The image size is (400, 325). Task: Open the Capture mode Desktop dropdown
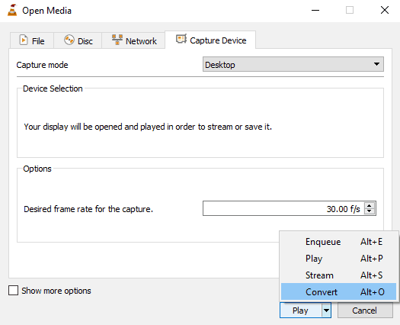[293, 64]
